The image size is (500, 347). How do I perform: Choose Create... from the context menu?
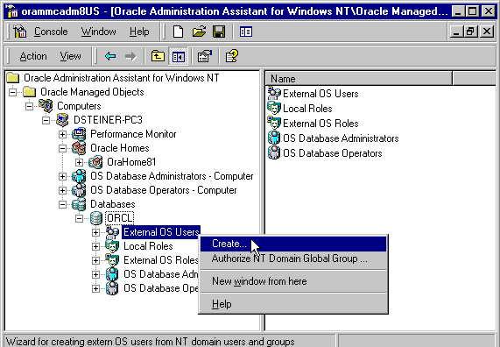click(292, 244)
